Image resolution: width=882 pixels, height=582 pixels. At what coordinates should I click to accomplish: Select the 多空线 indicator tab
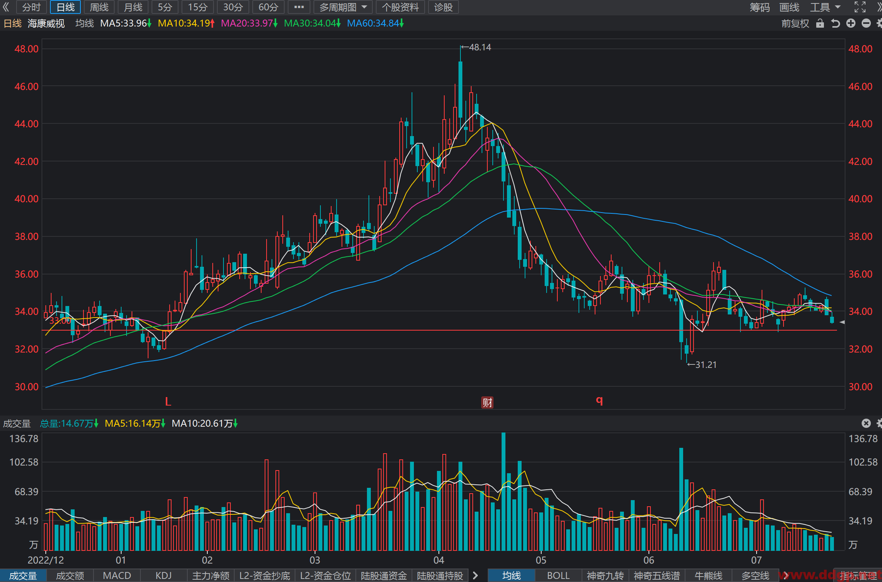click(755, 575)
